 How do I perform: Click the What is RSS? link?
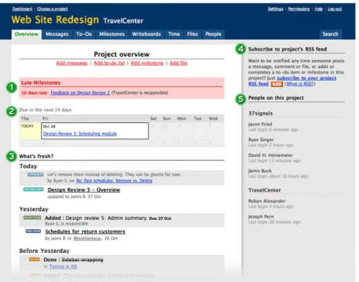[x=300, y=84]
